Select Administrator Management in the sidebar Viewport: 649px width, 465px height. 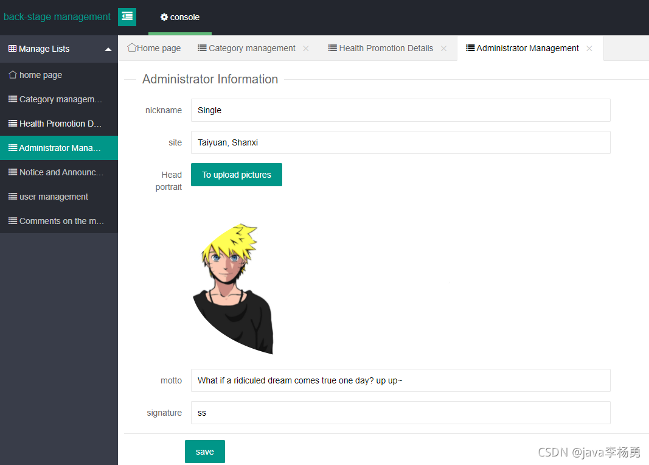(59, 148)
